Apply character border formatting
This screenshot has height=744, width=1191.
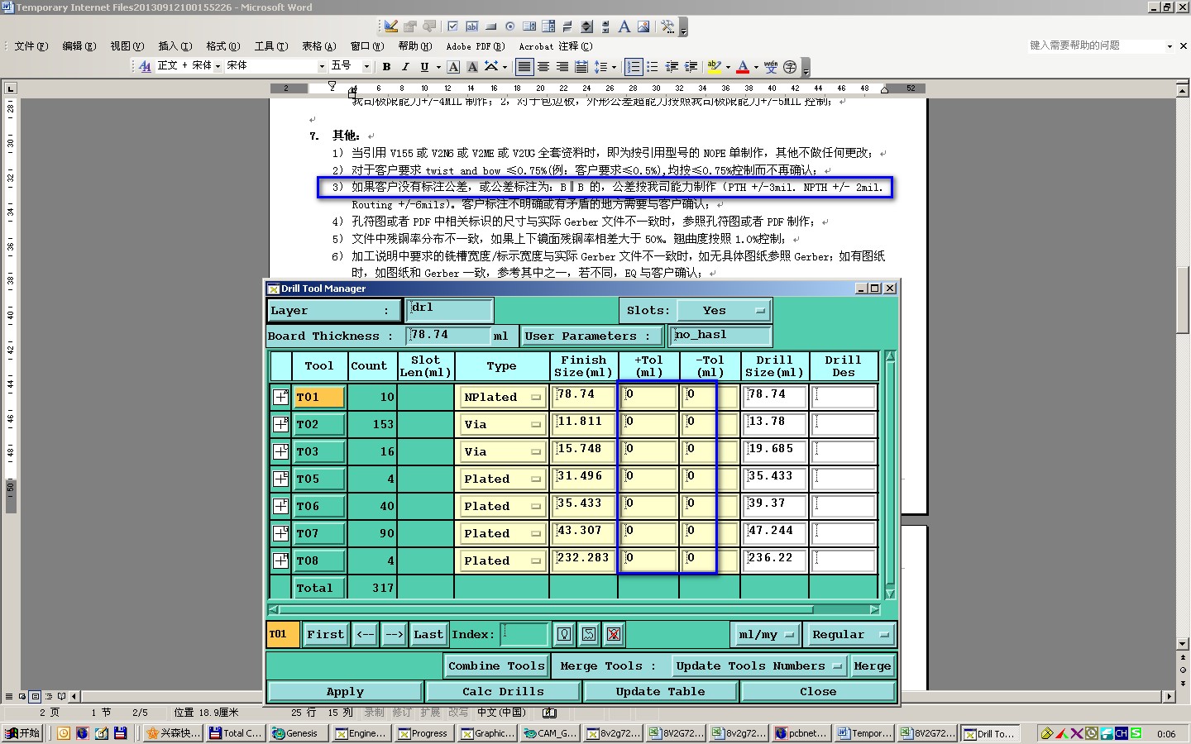453,66
